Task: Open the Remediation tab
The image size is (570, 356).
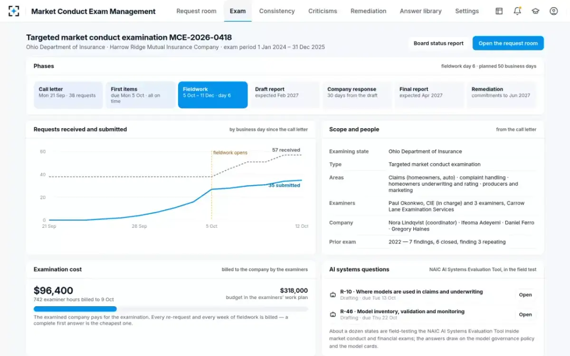Action: click(x=368, y=11)
